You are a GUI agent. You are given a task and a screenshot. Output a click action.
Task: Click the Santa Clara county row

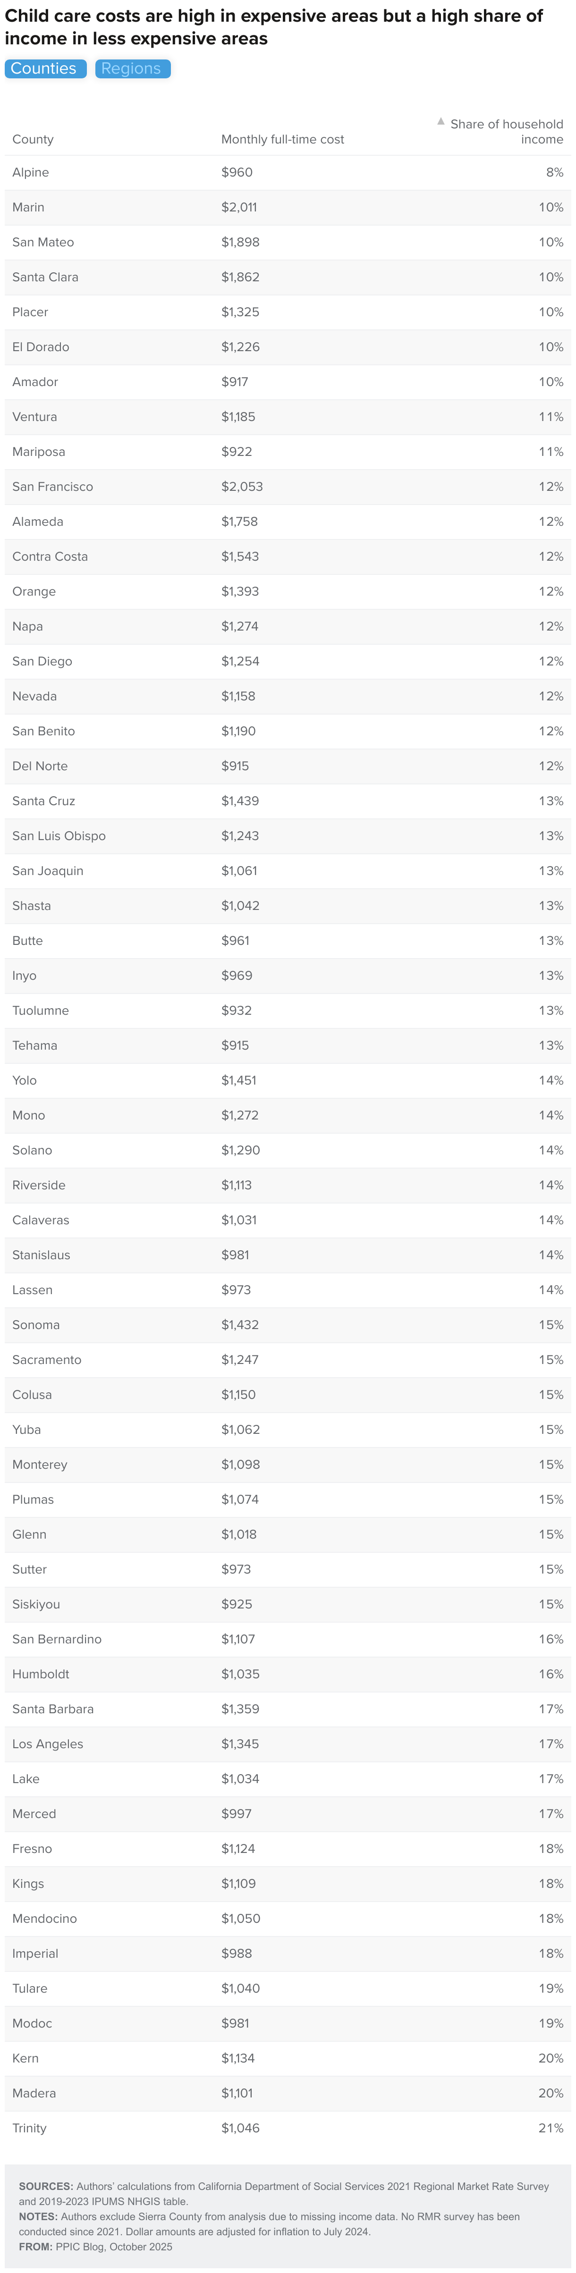click(288, 277)
